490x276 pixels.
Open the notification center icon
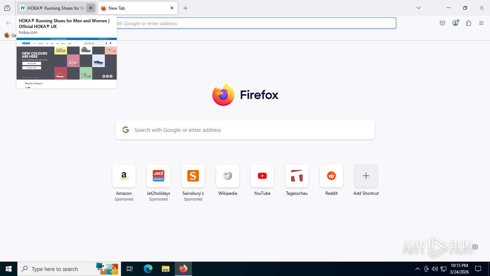pos(478,269)
